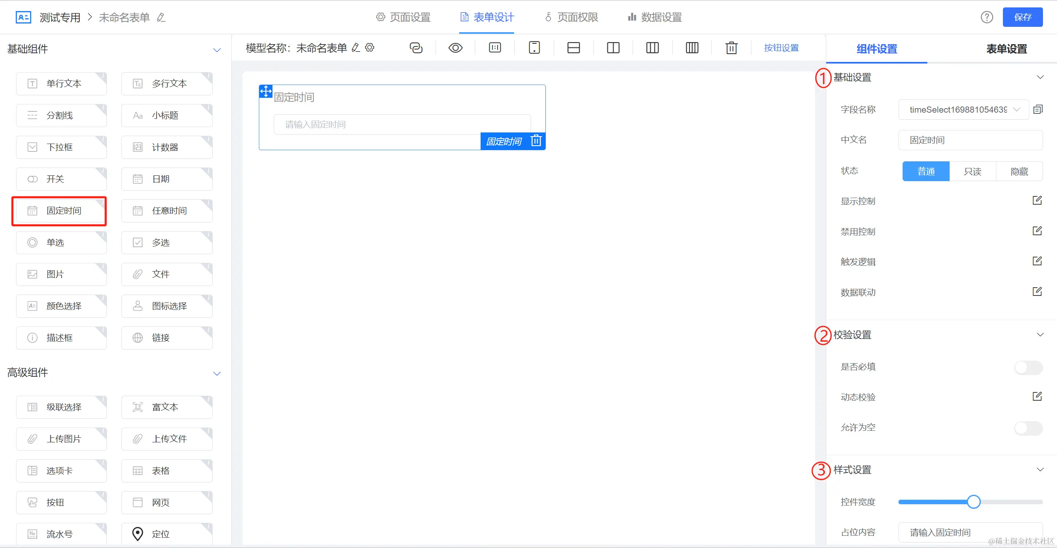Collapse the 基础组件 section
Image resolution: width=1057 pixels, height=548 pixels.
pyautogui.click(x=217, y=50)
